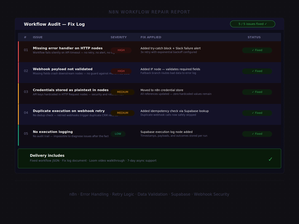Click Fixed status for Missing error handler row

point(257,50)
